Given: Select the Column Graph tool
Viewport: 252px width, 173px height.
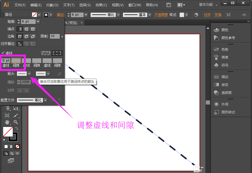Looking at the screenshot, I should click(16, 108).
